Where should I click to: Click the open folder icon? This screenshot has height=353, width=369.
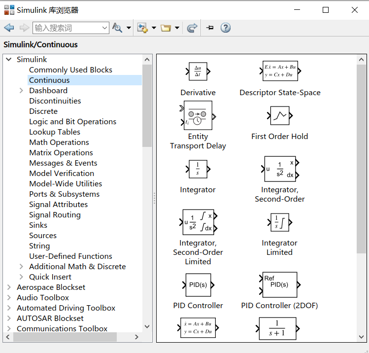166,28
